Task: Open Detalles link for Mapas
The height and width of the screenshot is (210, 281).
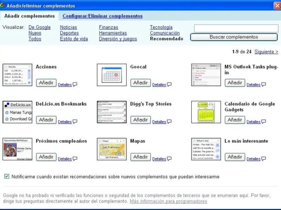Action: tap(159, 159)
